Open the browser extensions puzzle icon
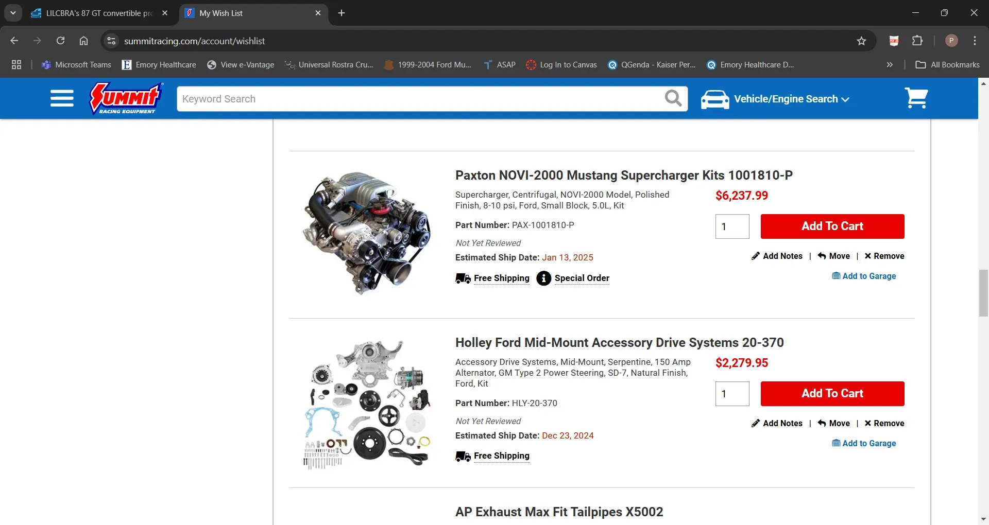 click(917, 41)
